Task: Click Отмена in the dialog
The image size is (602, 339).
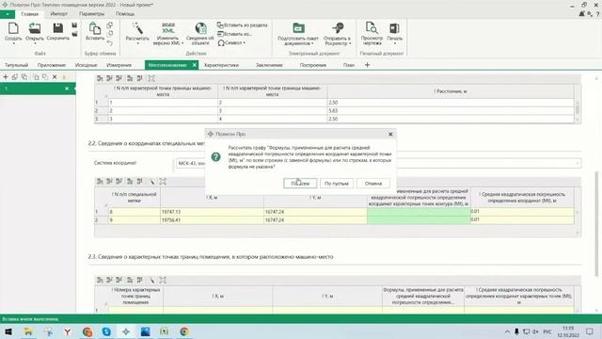Action: (373, 184)
